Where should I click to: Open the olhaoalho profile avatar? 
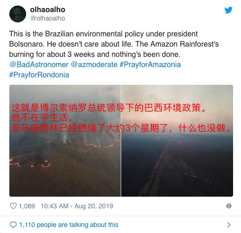pos(18,14)
